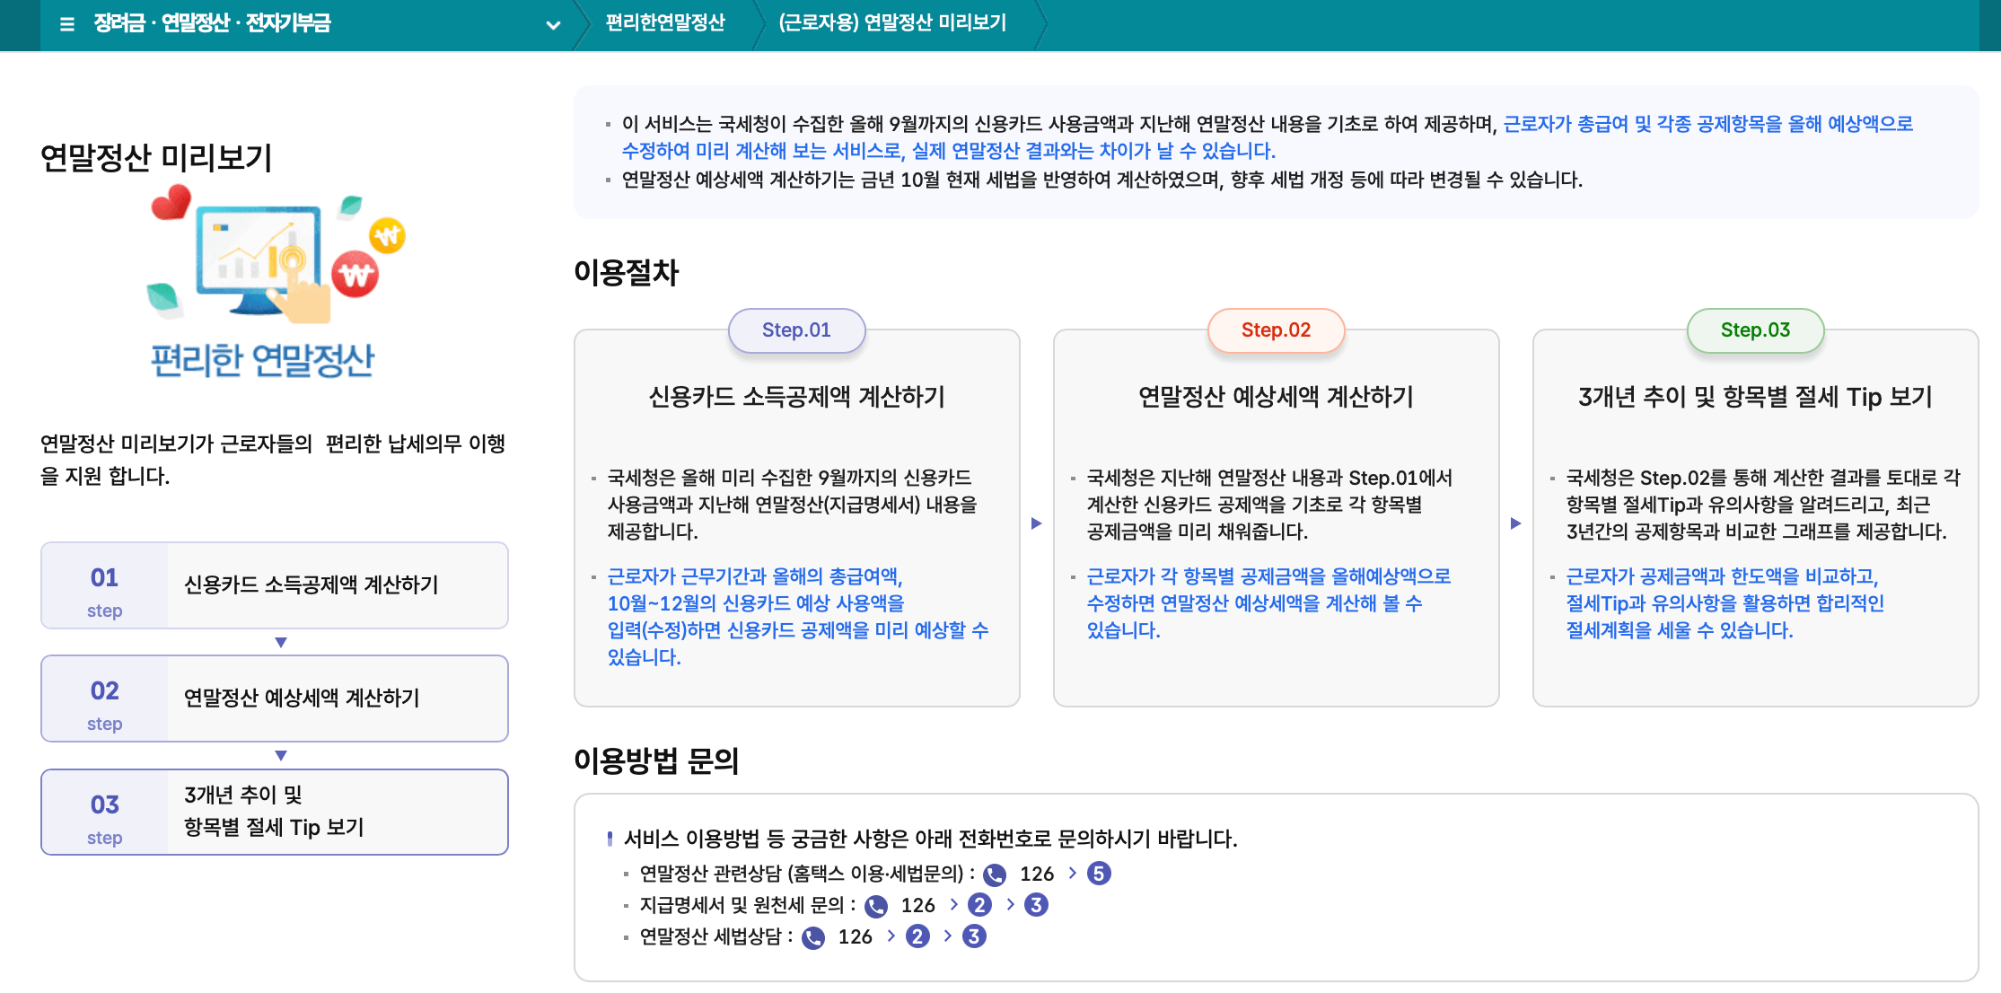Screen dimensions: 2001x993
Task: Click the phone icon beside 연말정산 세법상담
Action: point(812,936)
